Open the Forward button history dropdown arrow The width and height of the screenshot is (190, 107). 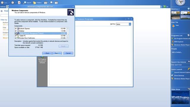16,3
